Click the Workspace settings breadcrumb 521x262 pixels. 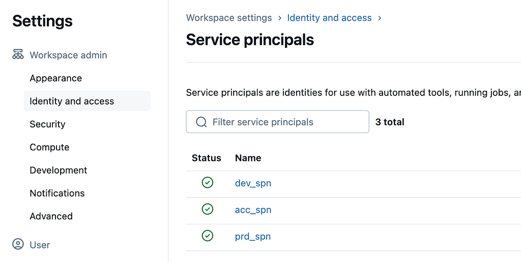[x=229, y=18]
